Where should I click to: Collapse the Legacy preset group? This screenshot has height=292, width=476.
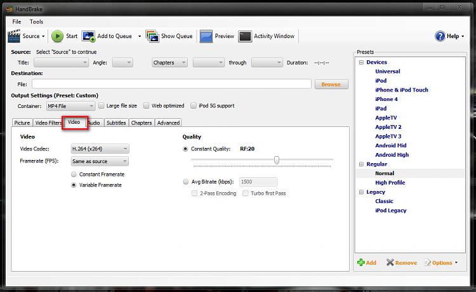coord(361,192)
